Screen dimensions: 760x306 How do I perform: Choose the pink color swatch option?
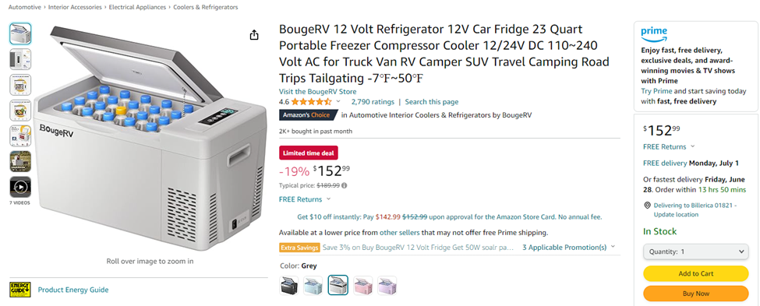362,285
